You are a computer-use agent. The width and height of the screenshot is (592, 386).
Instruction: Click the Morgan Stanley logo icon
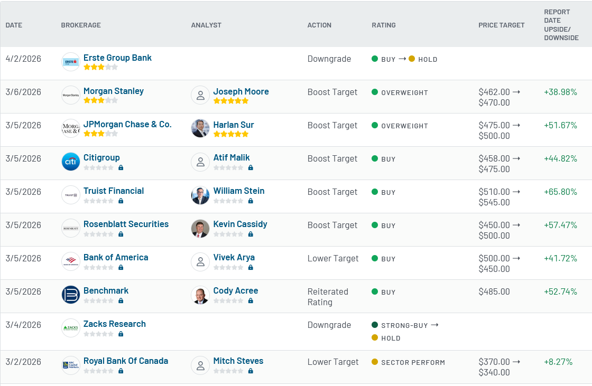click(71, 95)
